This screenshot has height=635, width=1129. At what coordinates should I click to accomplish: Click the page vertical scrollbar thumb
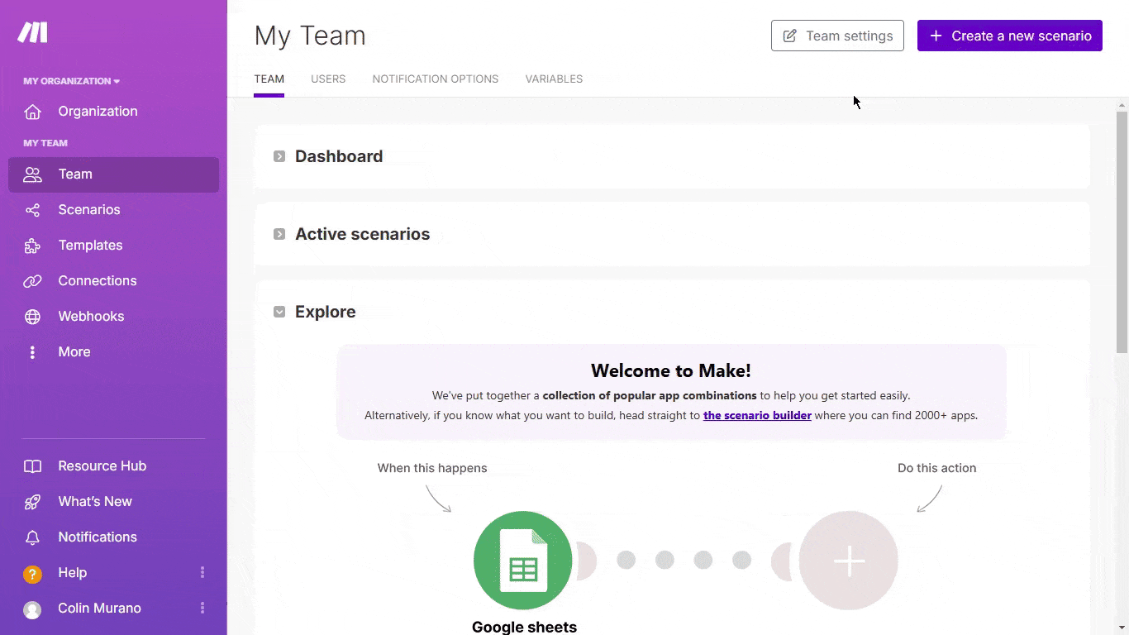tap(1122, 232)
